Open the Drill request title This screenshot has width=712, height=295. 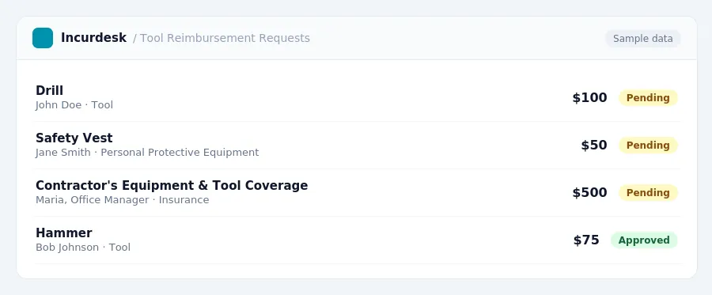[x=50, y=90]
